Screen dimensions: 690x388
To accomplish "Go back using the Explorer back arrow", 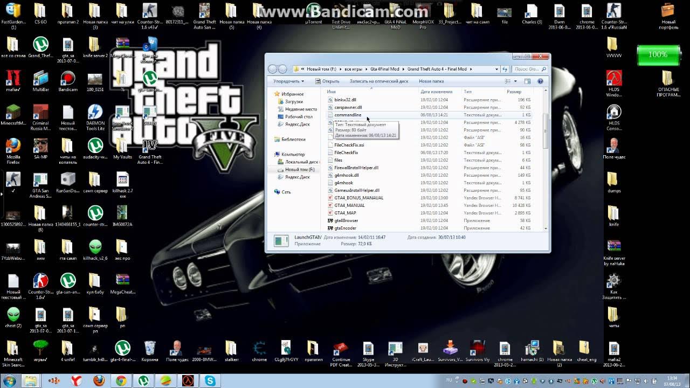I will click(273, 69).
